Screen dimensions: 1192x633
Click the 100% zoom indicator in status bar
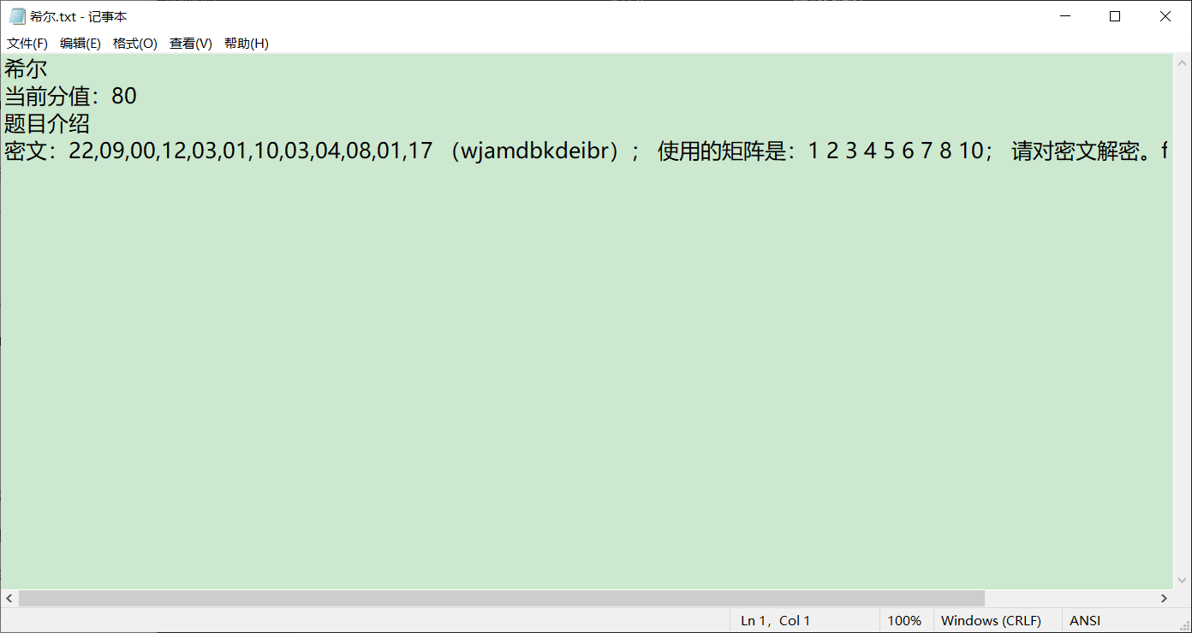tap(904, 620)
